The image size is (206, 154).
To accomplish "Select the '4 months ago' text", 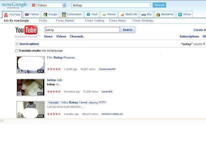I will [71, 114].
